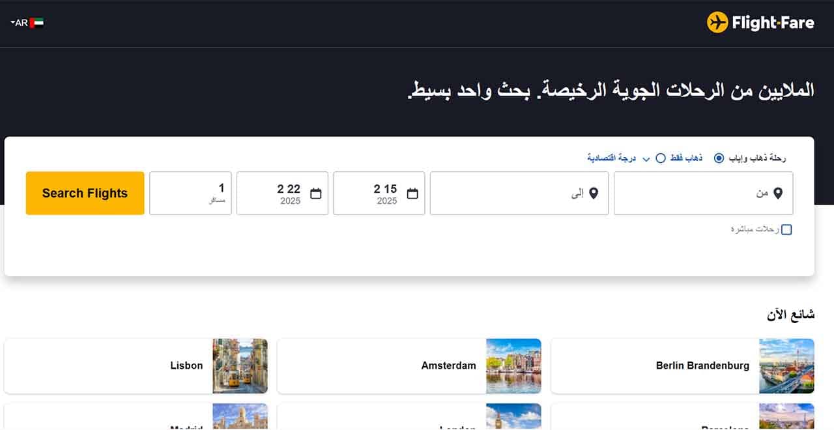Click the Amsterdam canal thumbnail image
834x430 pixels.
tap(513, 366)
